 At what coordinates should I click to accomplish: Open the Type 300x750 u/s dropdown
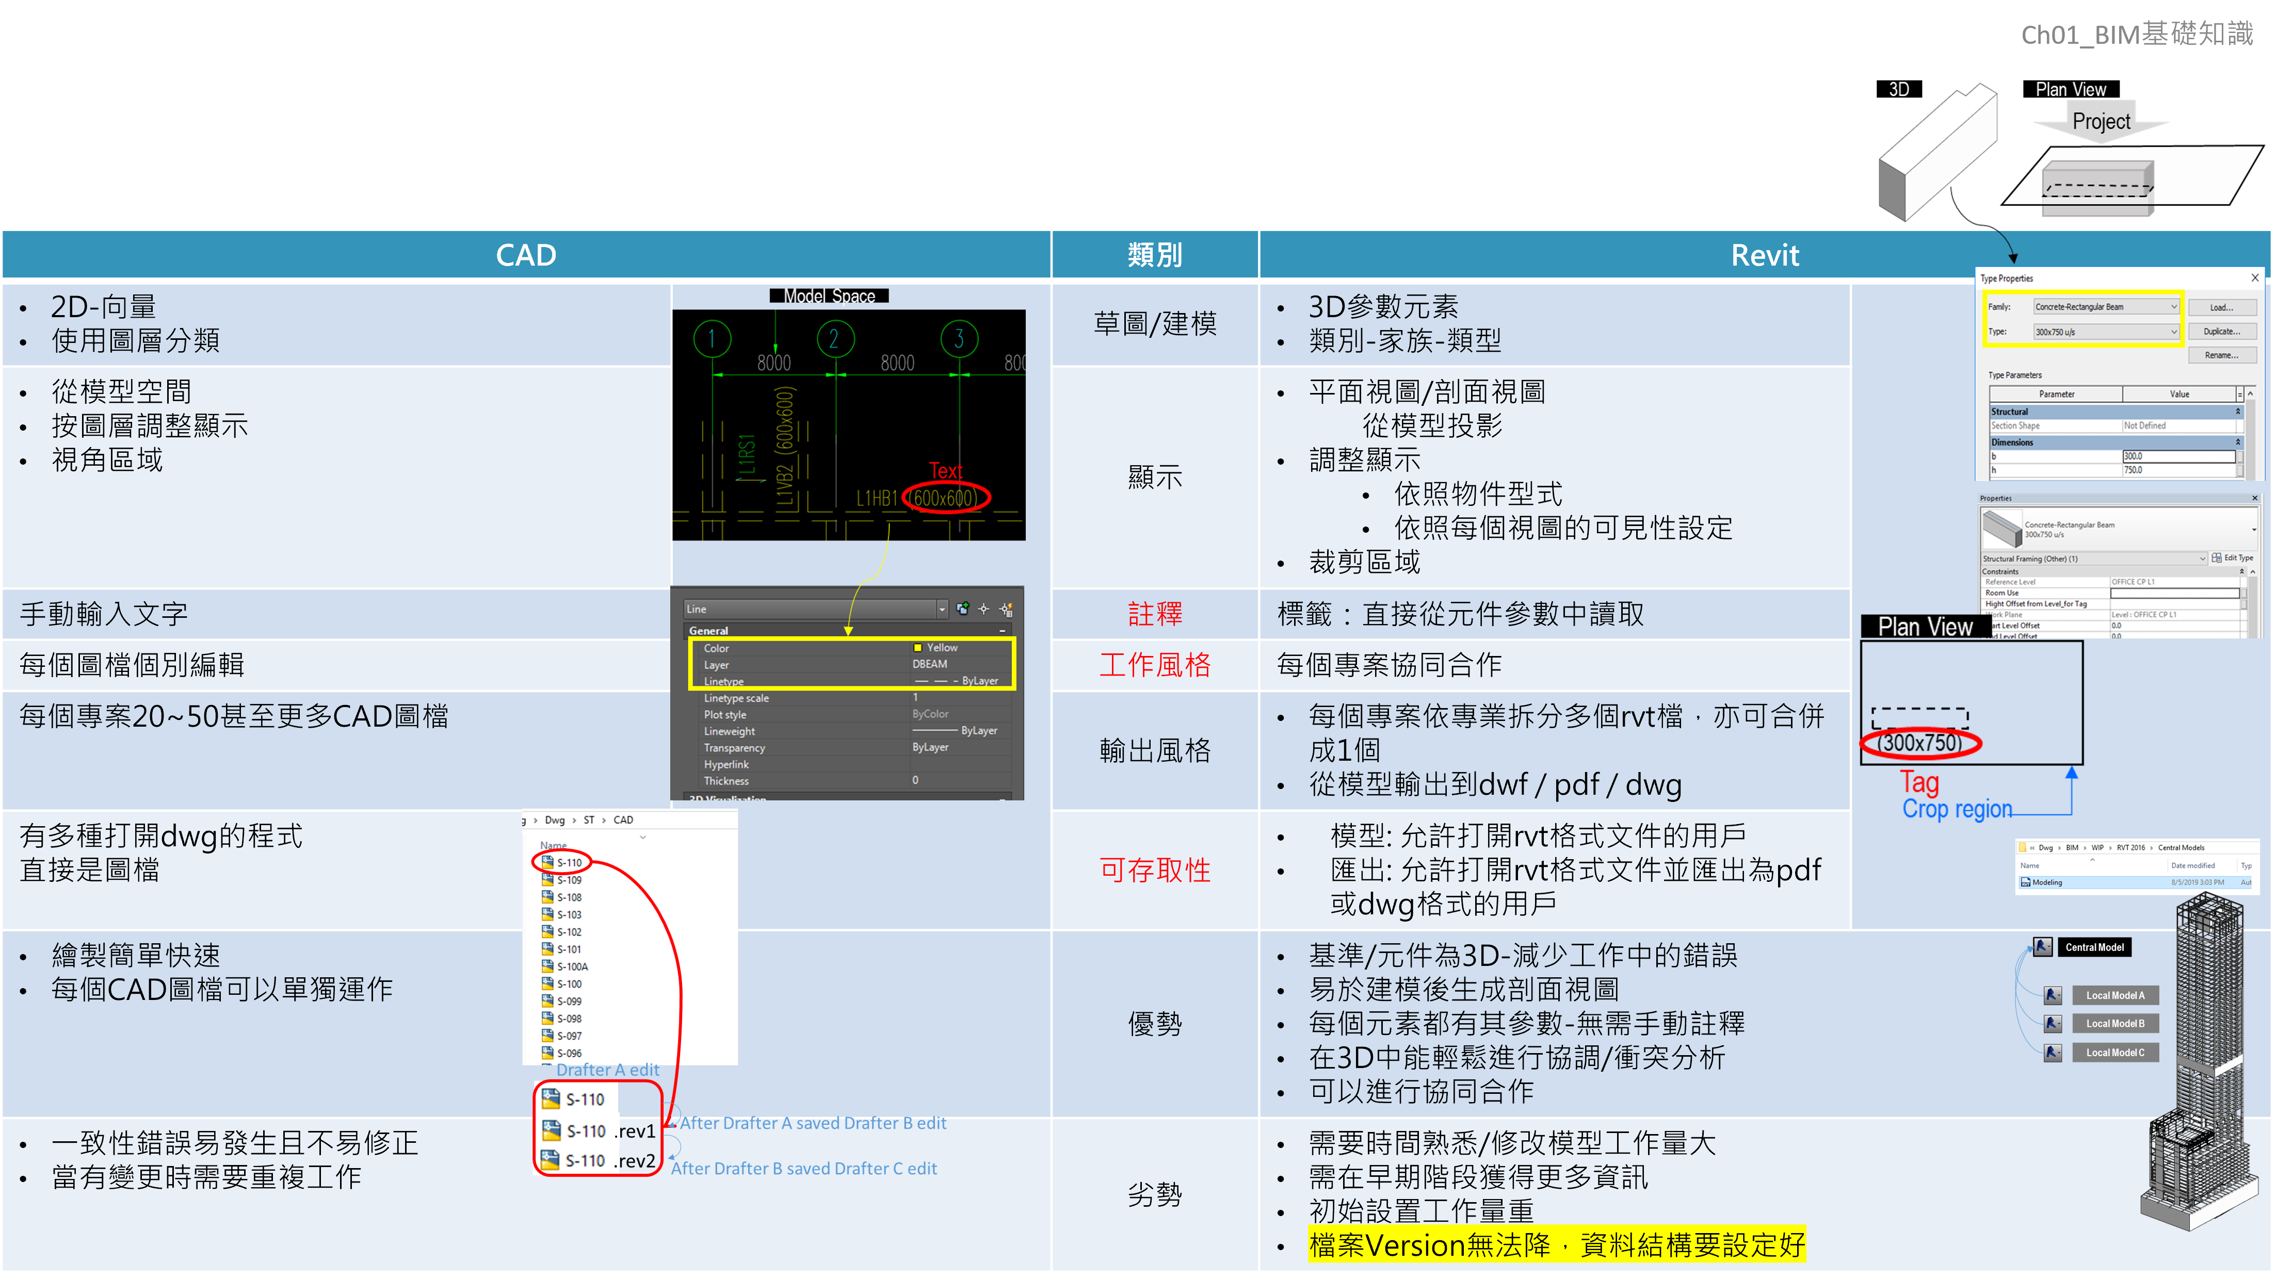pyautogui.click(x=2106, y=332)
